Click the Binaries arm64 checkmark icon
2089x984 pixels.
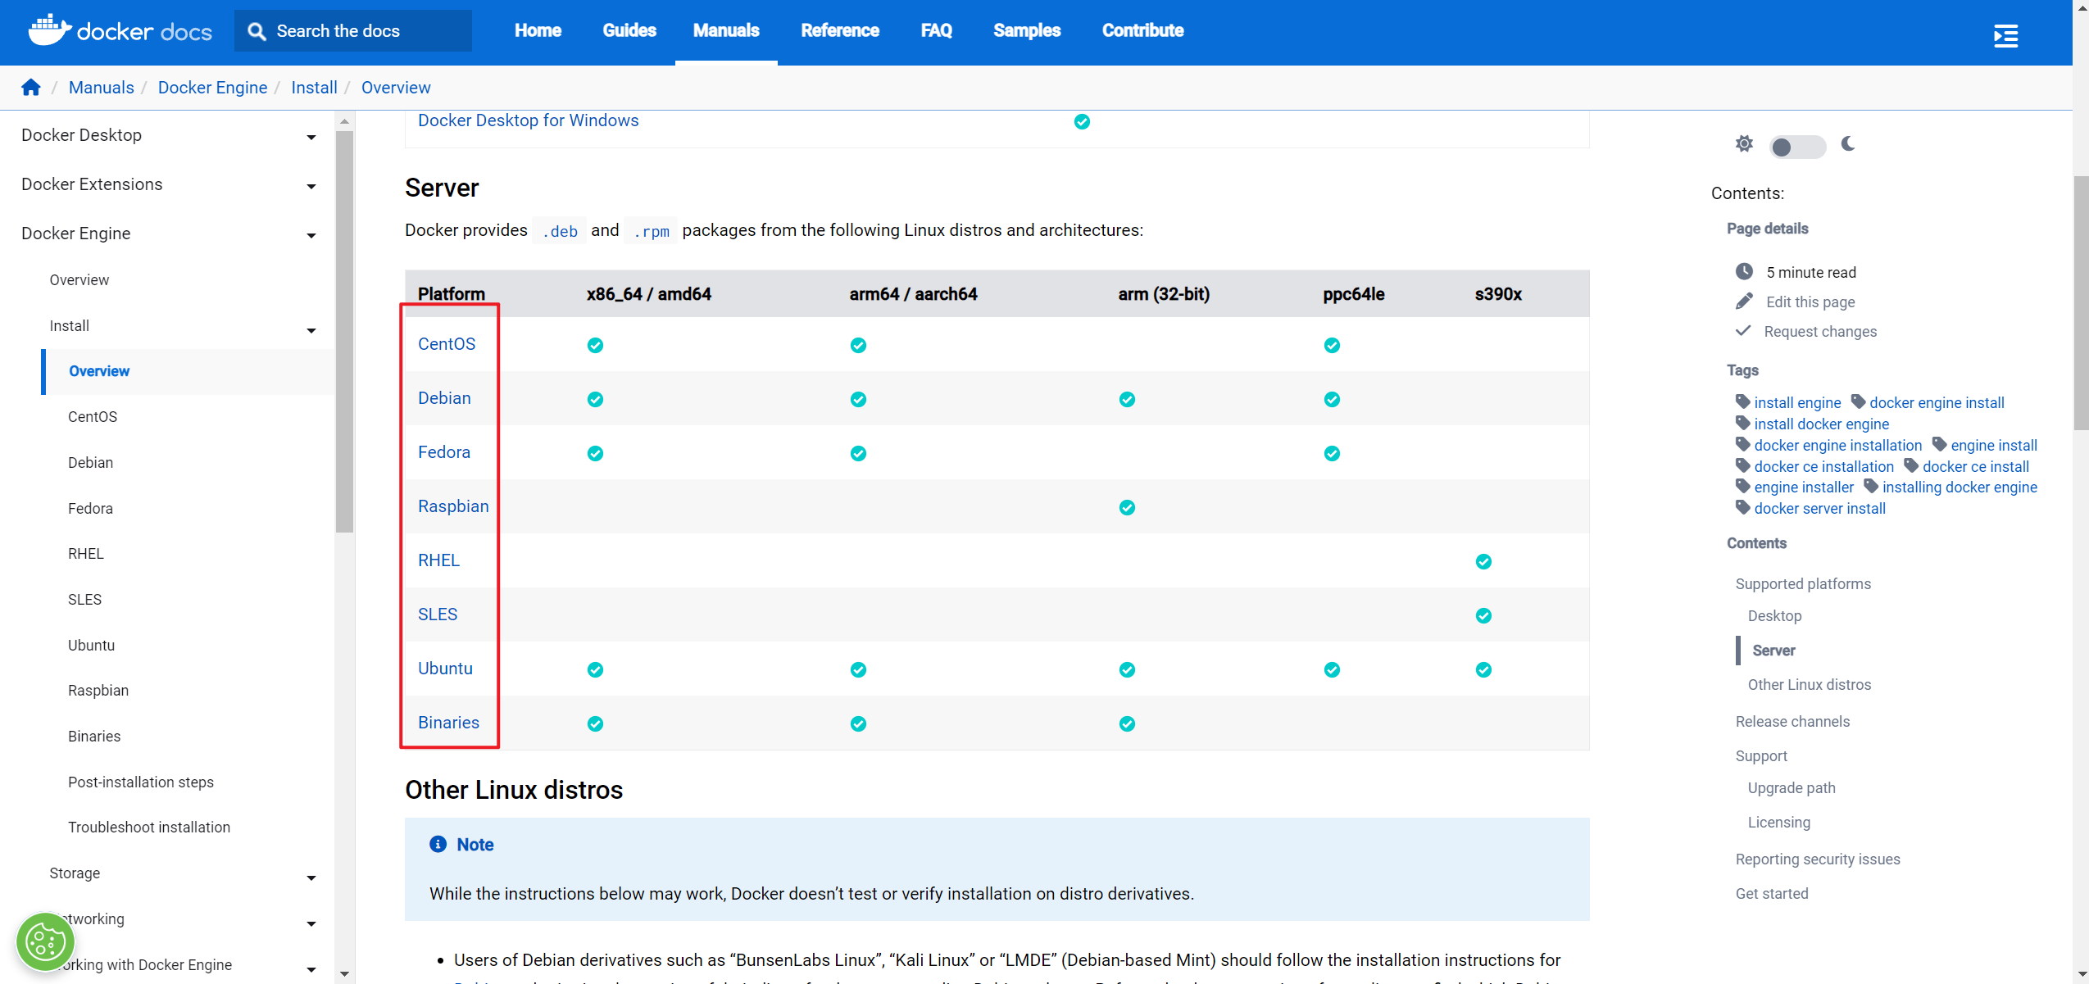point(858,723)
